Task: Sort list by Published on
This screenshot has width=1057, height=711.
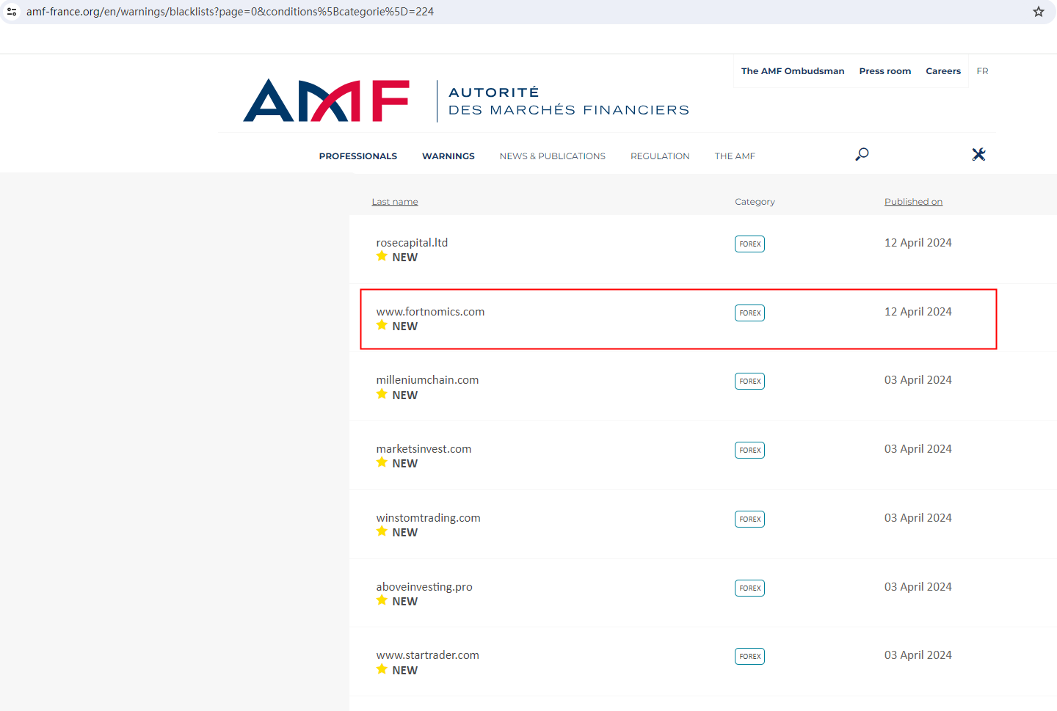Action: pos(912,202)
